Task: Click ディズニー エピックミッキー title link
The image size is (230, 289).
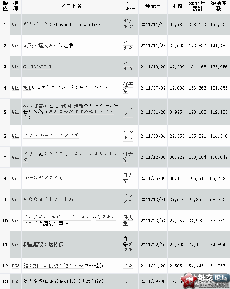Action: click(x=70, y=220)
